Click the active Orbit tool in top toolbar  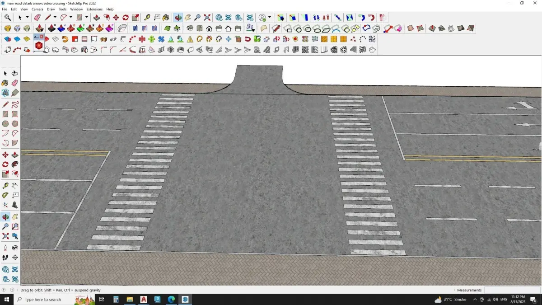tap(178, 18)
